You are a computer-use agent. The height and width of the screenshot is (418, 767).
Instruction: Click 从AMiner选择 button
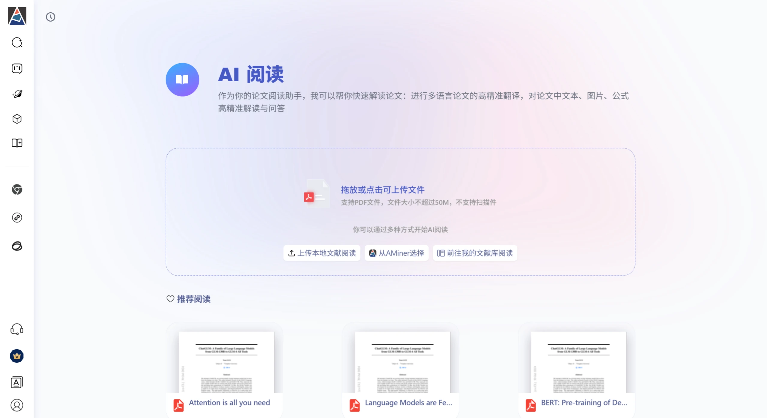pos(396,253)
